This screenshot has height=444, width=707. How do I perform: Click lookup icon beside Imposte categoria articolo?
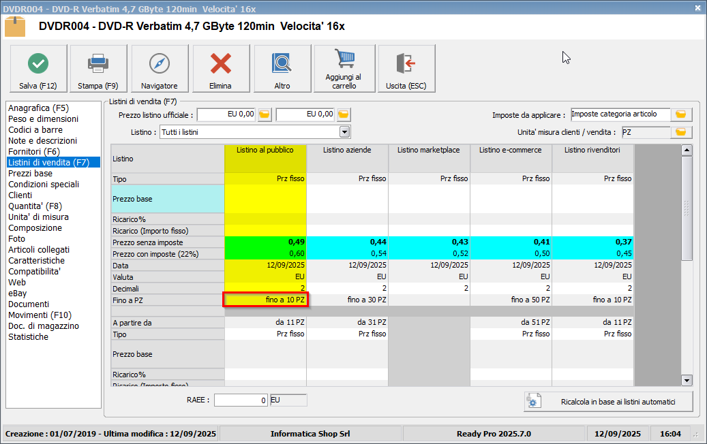[x=680, y=114]
